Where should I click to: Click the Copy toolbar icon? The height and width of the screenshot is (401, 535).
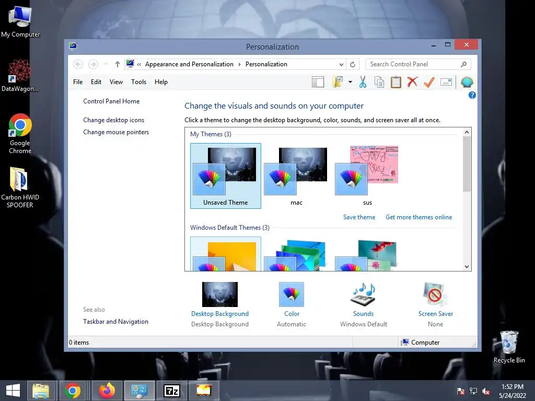coord(379,82)
